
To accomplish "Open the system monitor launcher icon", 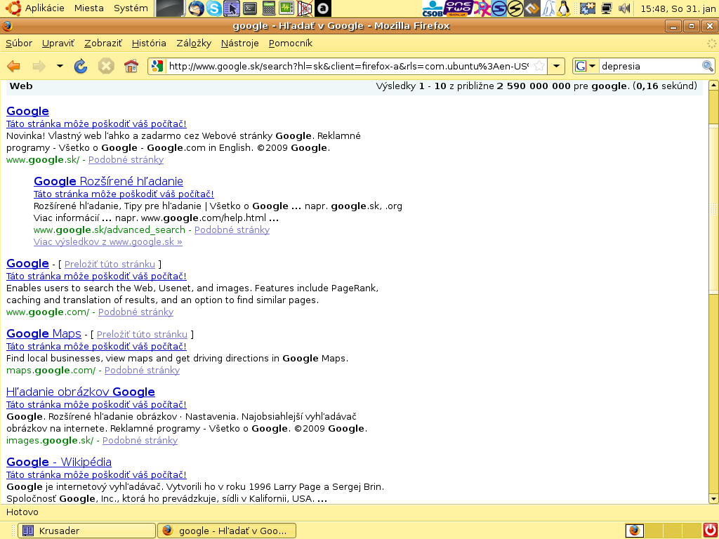I will pos(286,8).
